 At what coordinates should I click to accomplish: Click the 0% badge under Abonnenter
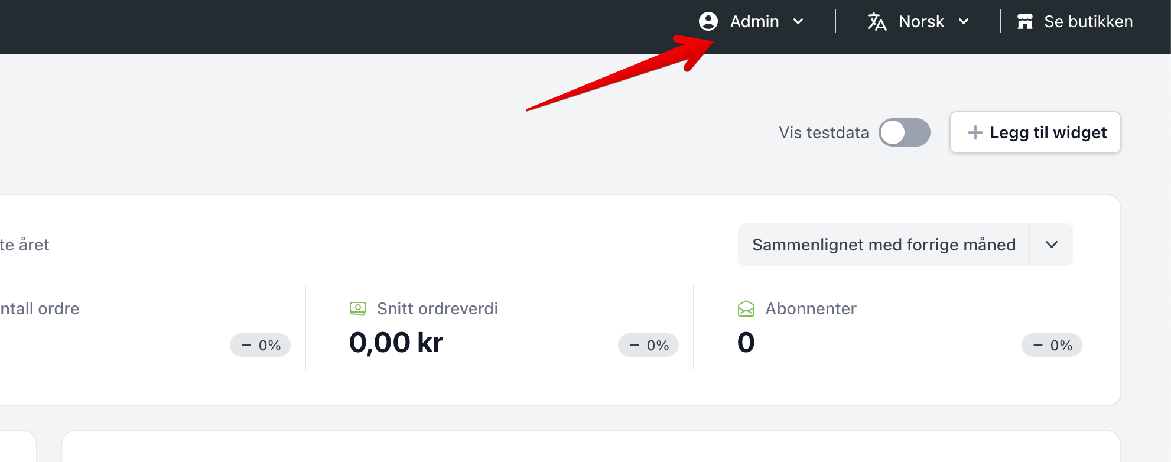tap(1052, 345)
